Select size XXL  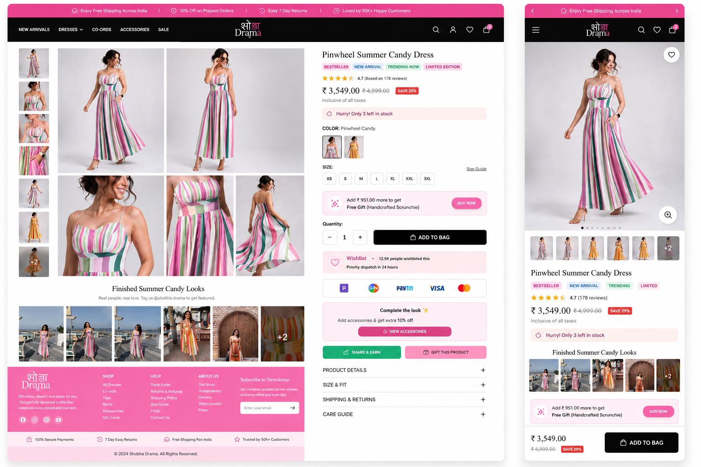coord(409,179)
